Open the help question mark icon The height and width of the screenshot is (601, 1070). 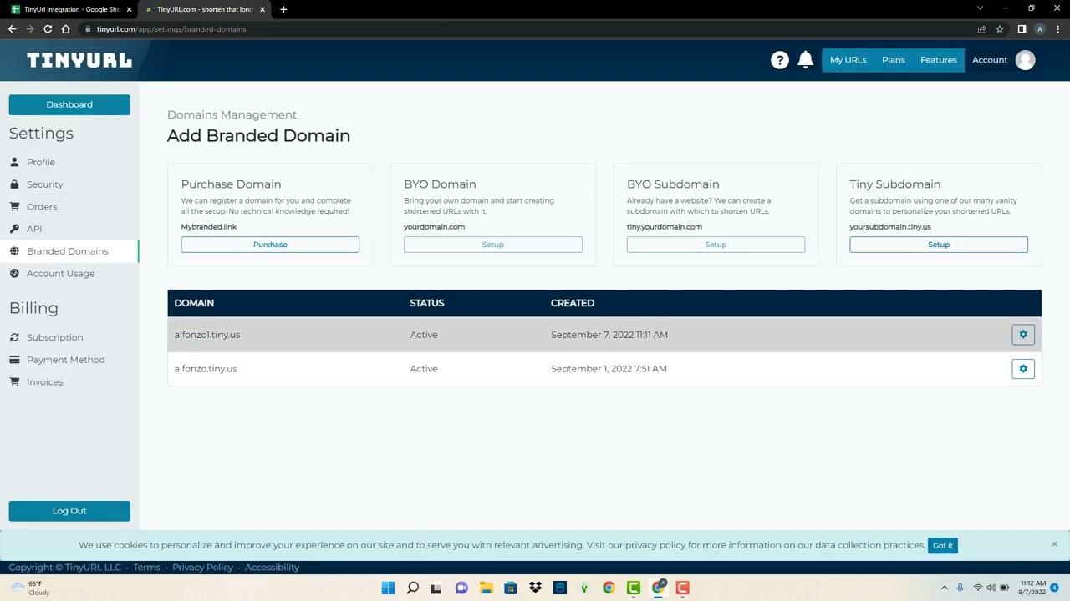pos(780,60)
